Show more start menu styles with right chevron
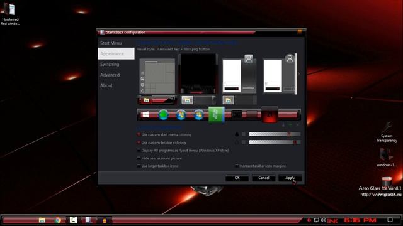The height and width of the screenshot is (226, 403). coord(298,74)
